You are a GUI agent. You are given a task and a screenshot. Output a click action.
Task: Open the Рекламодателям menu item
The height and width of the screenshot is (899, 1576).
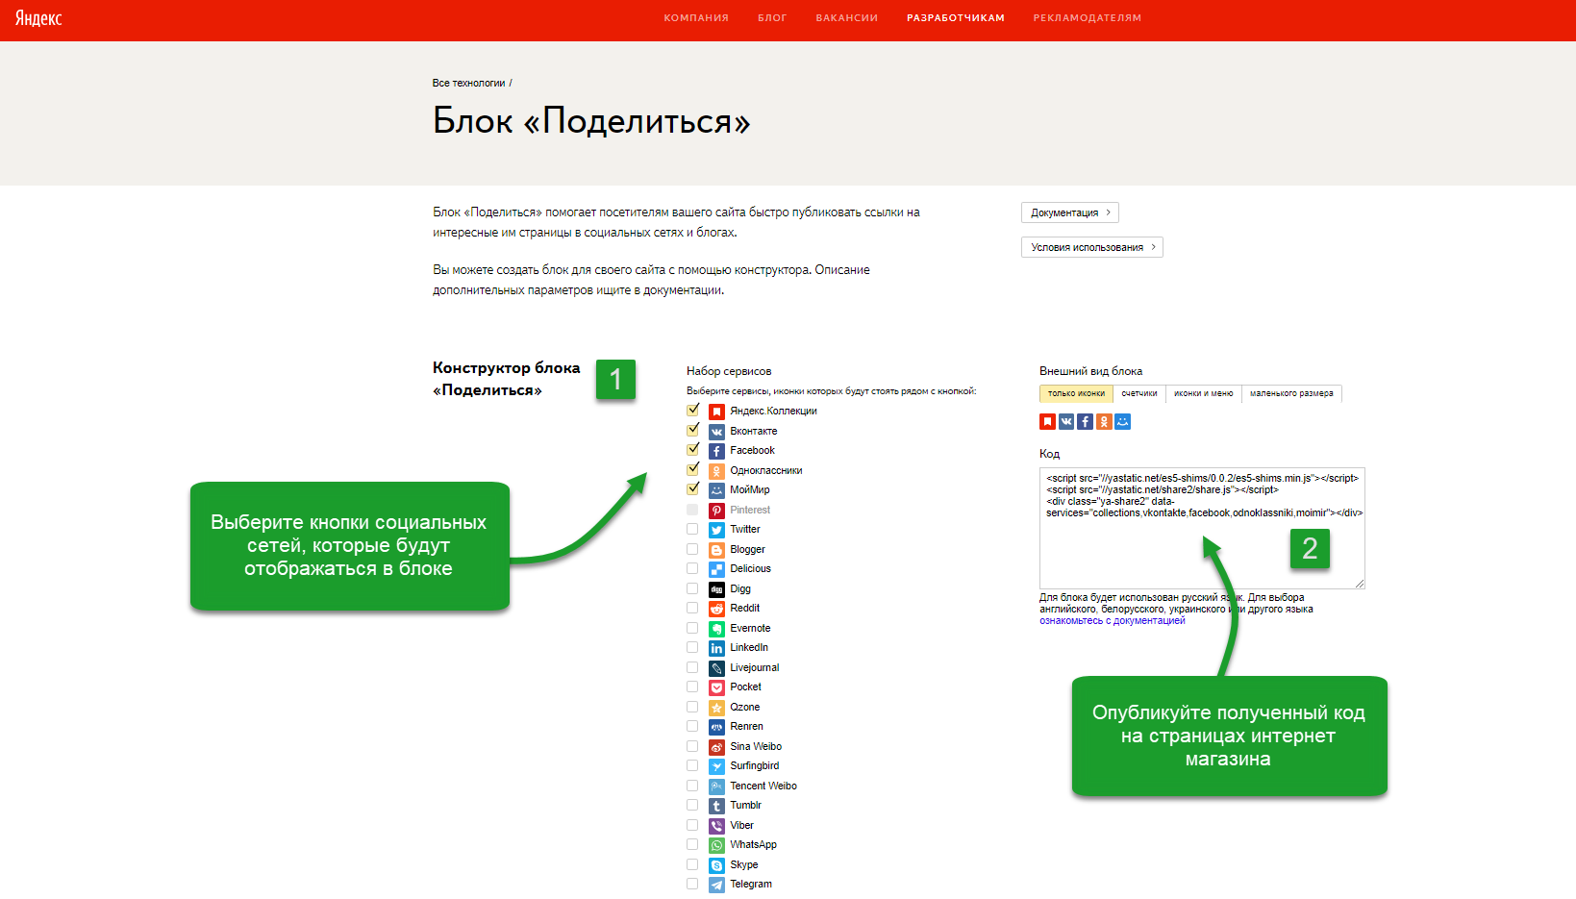click(x=1088, y=18)
